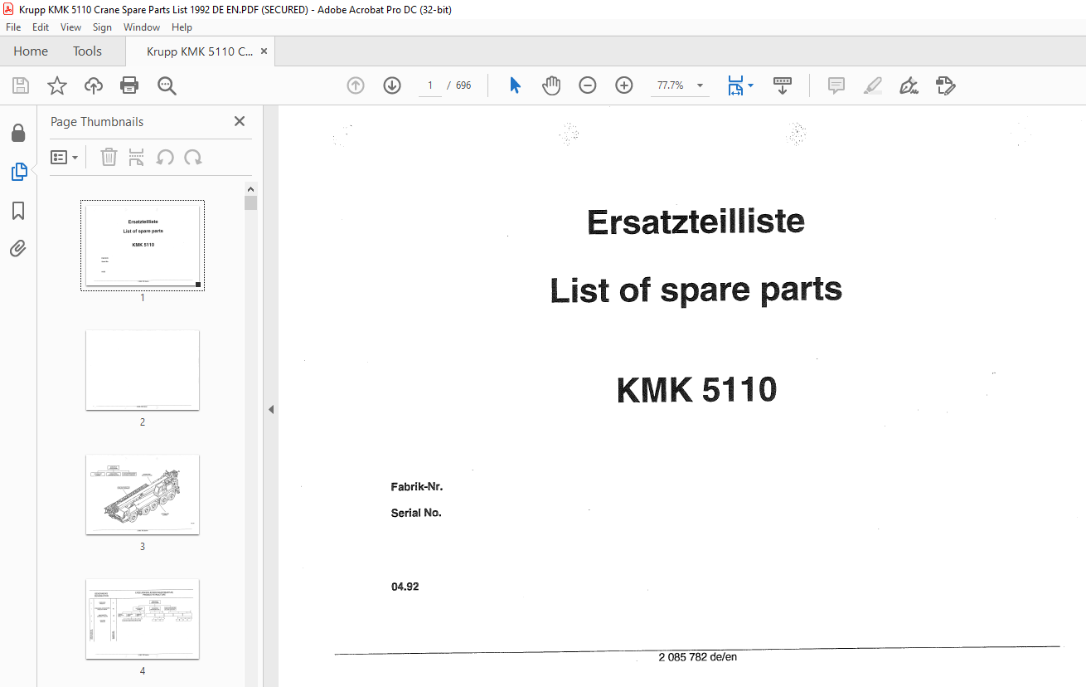Click the 'Fabrik-Nr.' label
The height and width of the screenshot is (687, 1086).
pyautogui.click(x=417, y=487)
